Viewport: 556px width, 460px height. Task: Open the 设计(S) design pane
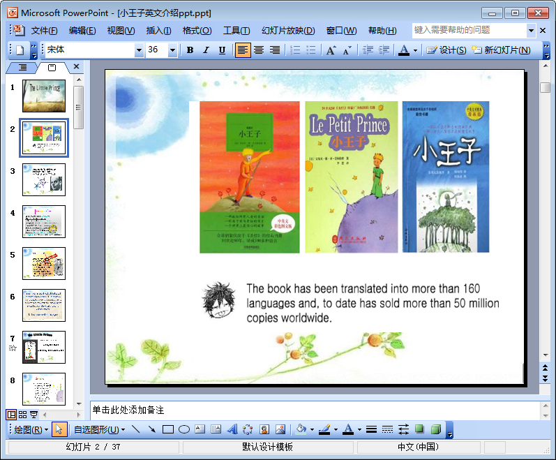click(446, 50)
